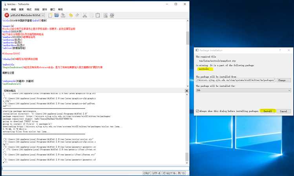The height and width of the screenshot is (176, 294).
Task: Click the 摘要在这里 line in editor
Action: [x=8, y=73]
